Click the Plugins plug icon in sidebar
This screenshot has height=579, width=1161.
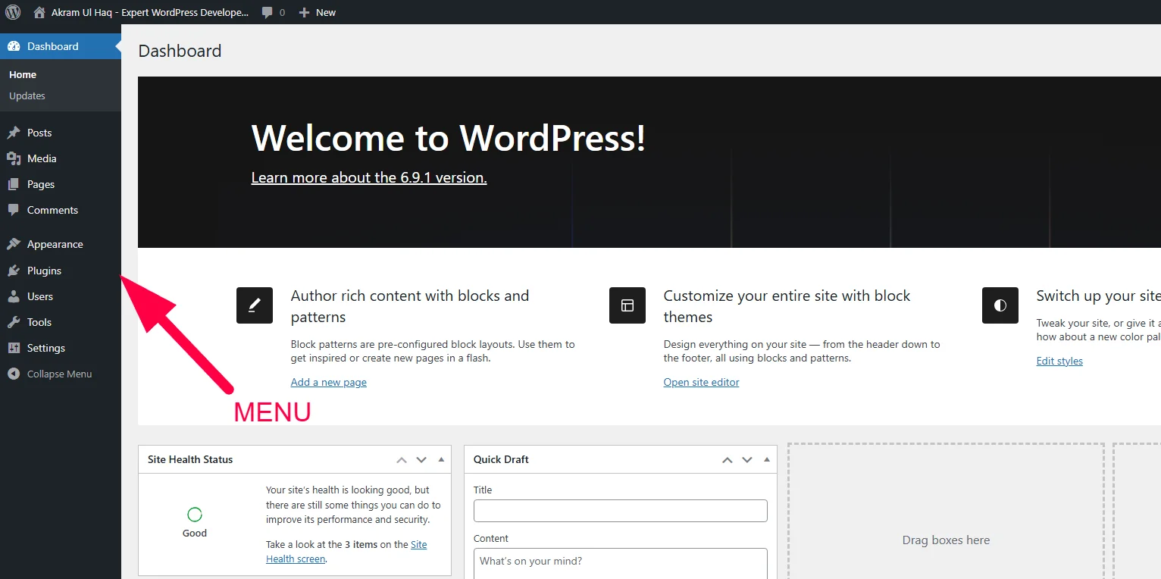(14, 271)
